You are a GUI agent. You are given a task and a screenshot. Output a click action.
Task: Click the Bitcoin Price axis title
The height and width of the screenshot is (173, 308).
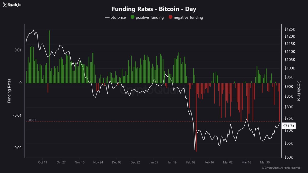click(299, 91)
